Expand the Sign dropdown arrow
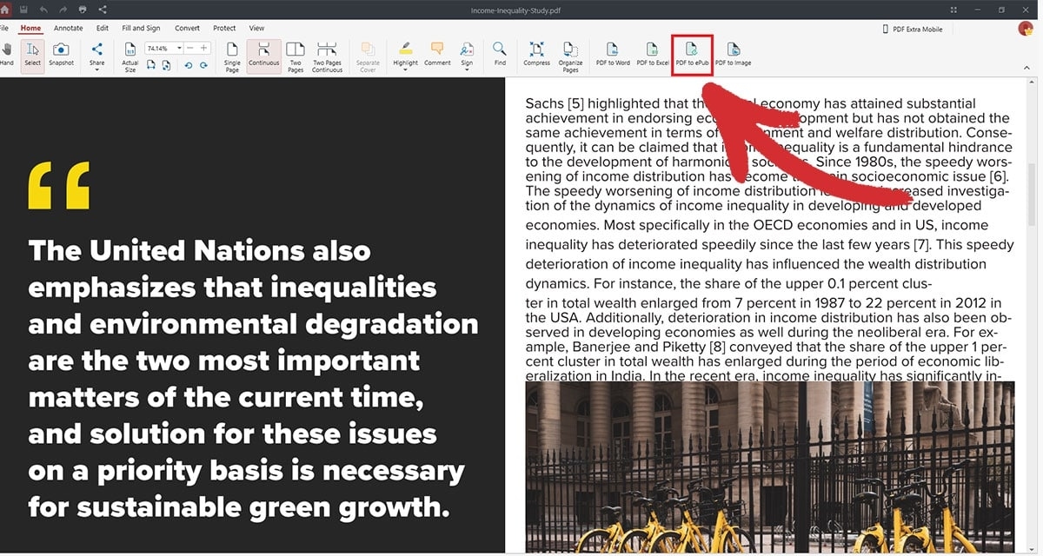Image resolution: width=1043 pixels, height=556 pixels. pyautogui.click(x=467, y=70)
